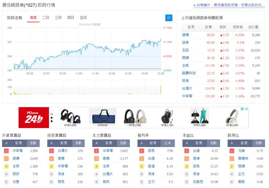Open 正文 in 股淨比 ranking
The height and width of the screenshot is (188, 269).
(x=241, y=174)
